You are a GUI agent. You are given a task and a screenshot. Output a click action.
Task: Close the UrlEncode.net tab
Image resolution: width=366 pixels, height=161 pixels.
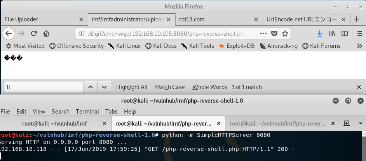(x=343, y=19)
